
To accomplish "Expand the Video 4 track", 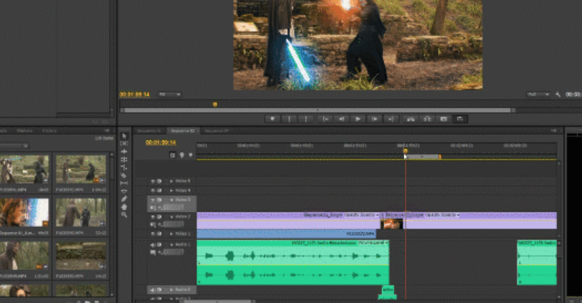I will click(x=171, y=190).
